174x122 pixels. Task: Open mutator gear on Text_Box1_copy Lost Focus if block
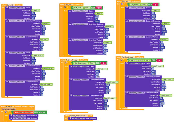pyautogui.click(x=121, y=60)
